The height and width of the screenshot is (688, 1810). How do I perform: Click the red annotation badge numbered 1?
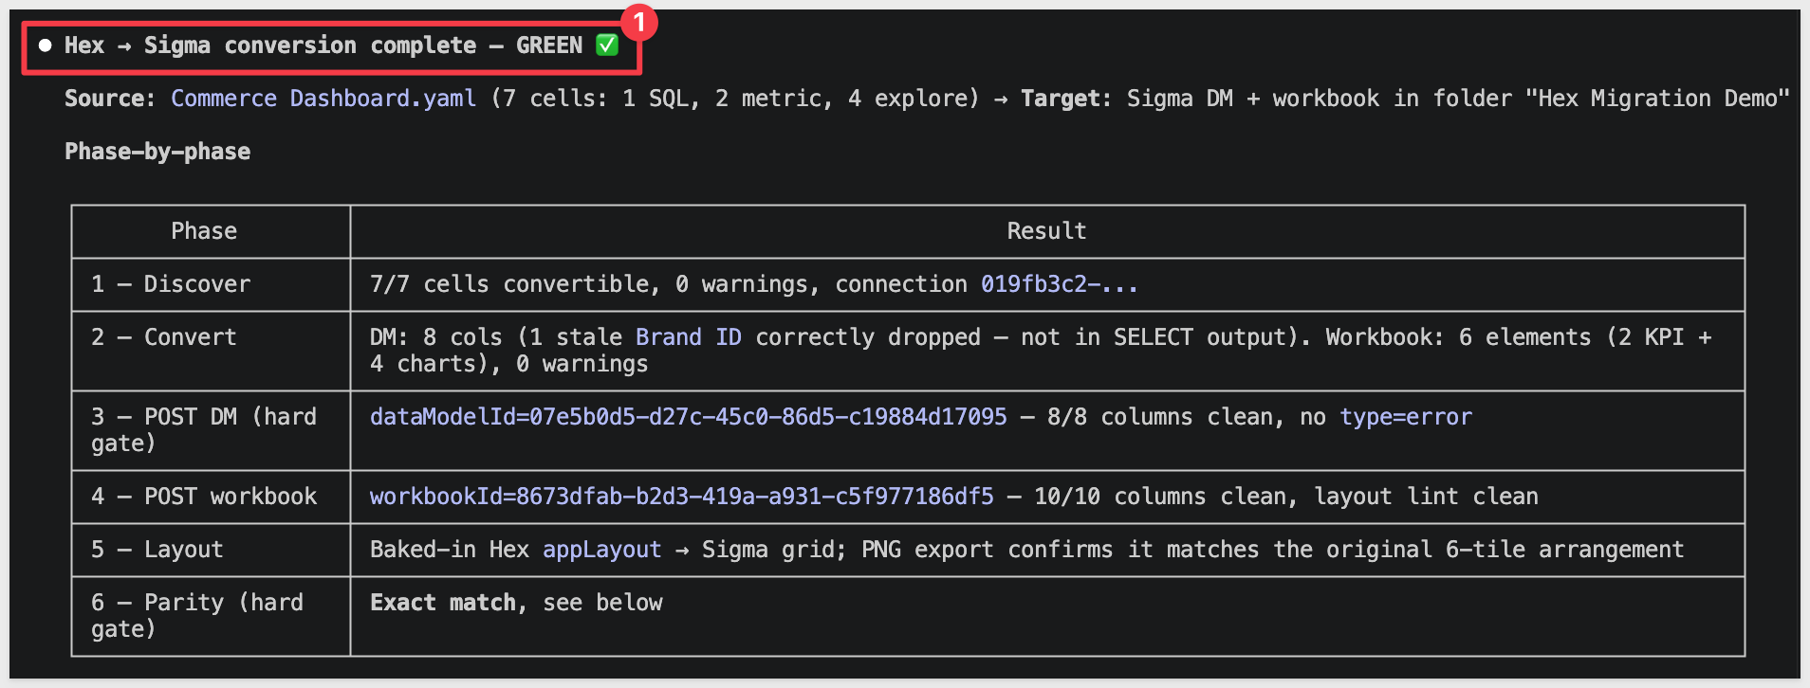[639, 21]
